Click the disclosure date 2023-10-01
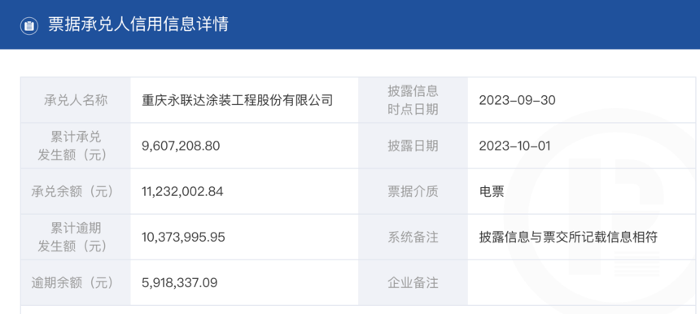 coord(514,146)
